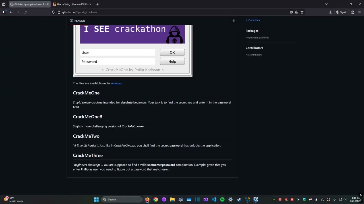Open the Firefox application menu
This screenshot has height=204, width=364.
click(x=359, y=12)
